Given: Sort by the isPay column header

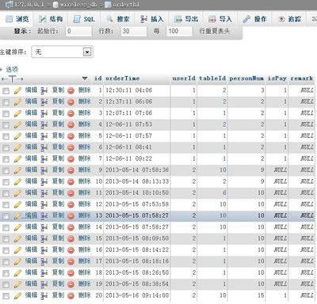Looking at the screenshot, I should 277,78.
